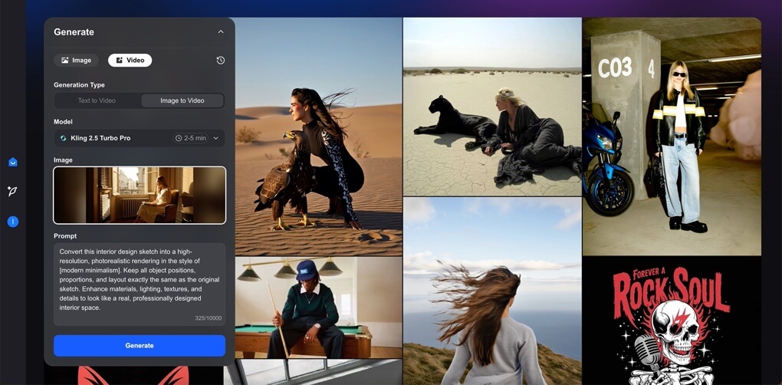Open generation history via the clock icon

tap(221, 61)
